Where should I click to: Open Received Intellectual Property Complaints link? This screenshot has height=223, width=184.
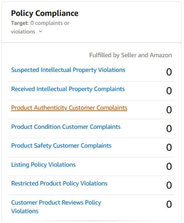click(x=68, y=89)
